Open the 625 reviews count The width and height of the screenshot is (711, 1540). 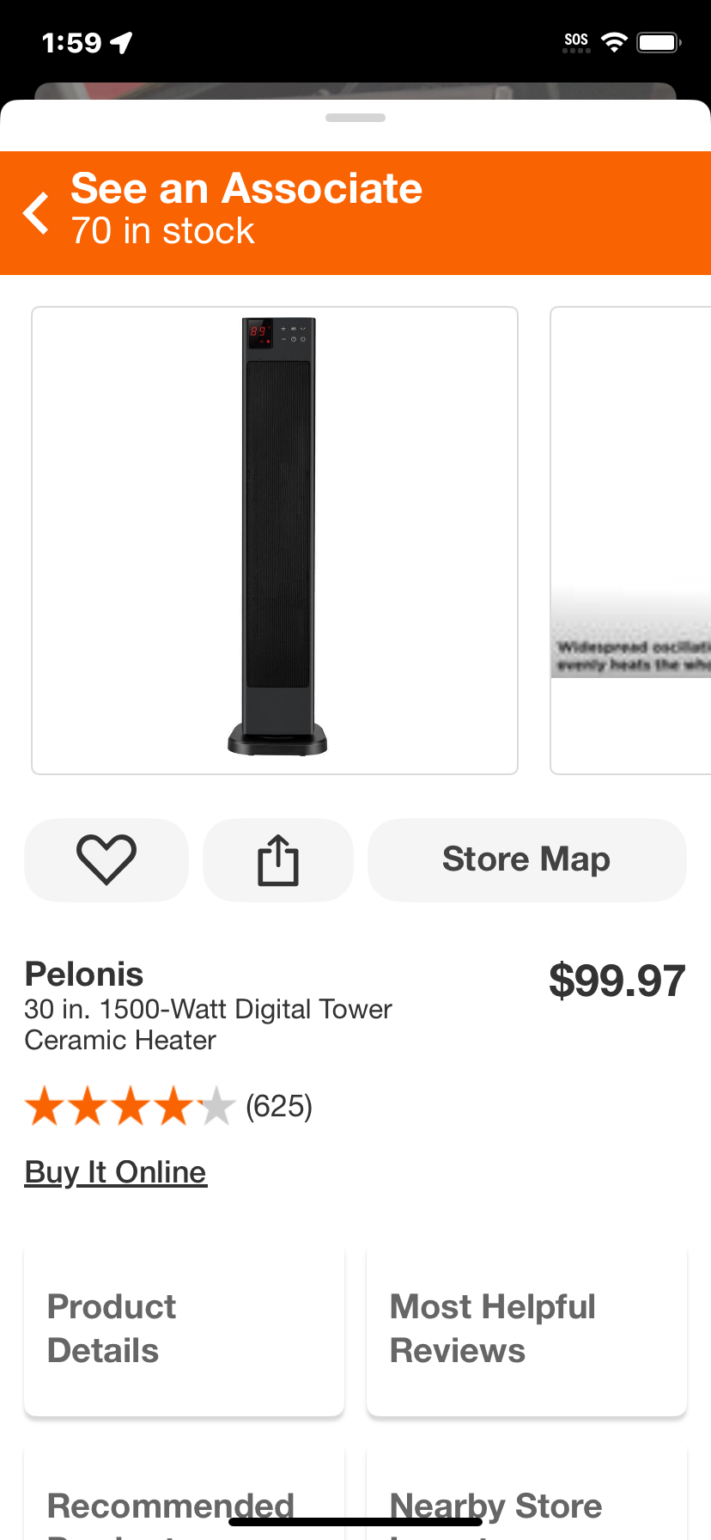(279, 1106)
